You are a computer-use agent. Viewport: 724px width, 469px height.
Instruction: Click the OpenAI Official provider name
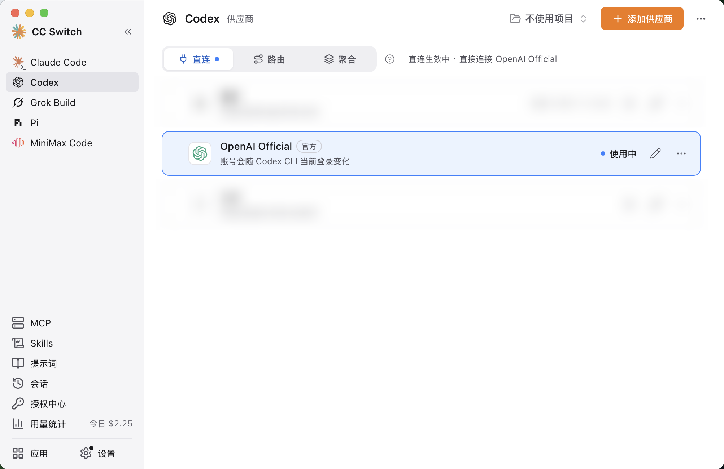(x=256, y=146)
